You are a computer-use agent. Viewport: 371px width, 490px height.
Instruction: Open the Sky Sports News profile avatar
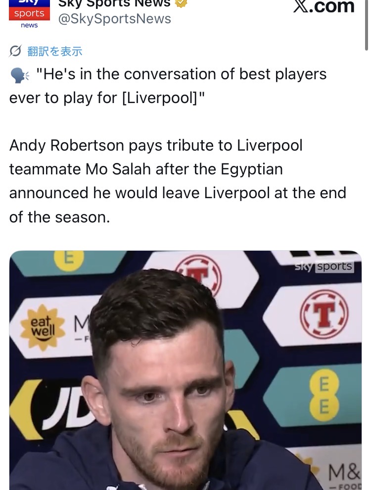[29, 15]
